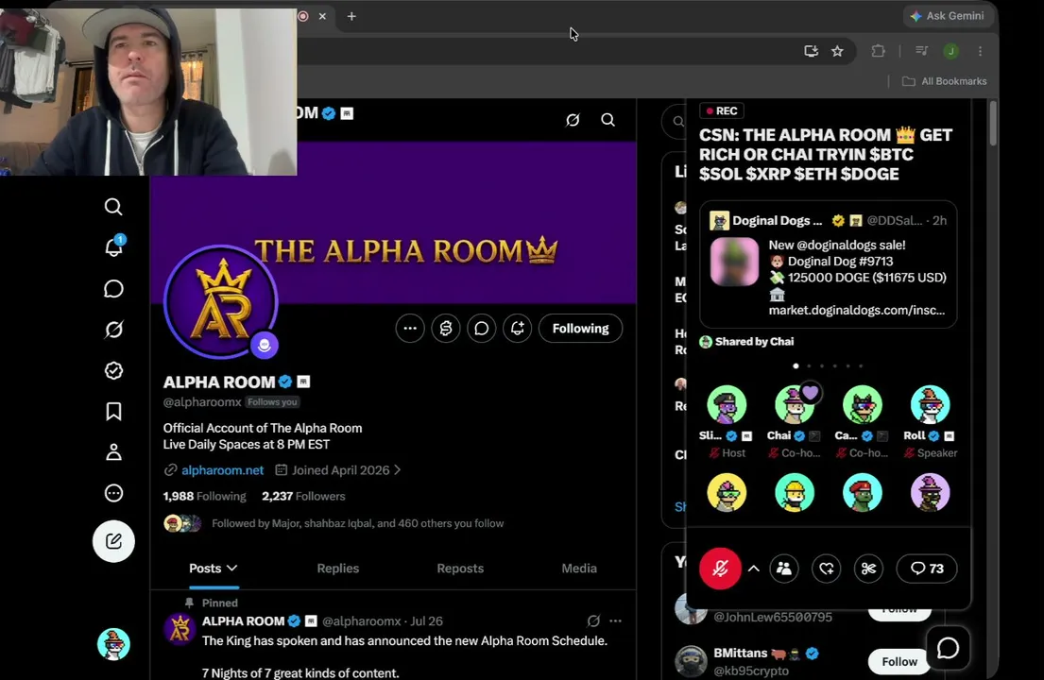
Task: Open account avatar at sidebar bottom
Action: point(113,644)
